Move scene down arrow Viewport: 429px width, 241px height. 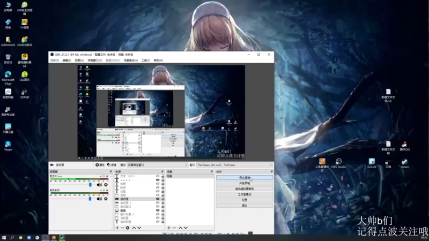coord(186,228)
